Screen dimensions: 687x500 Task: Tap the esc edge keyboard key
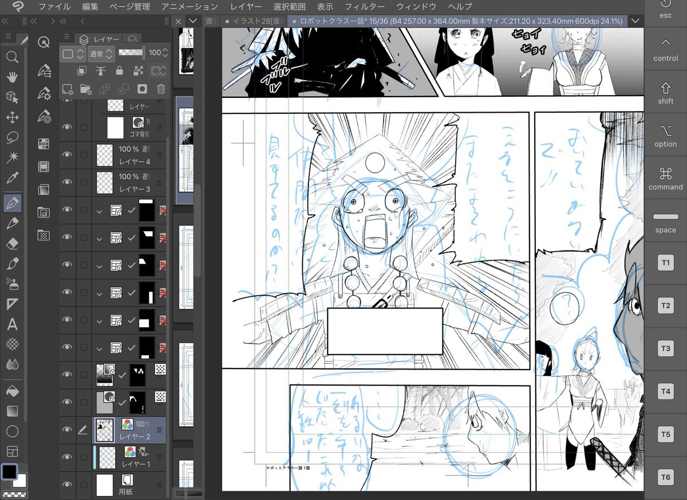coord(665,10)
